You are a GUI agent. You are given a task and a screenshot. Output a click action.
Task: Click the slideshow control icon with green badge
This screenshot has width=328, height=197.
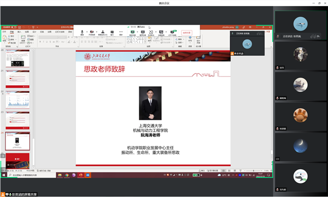[x=173, y=32]
